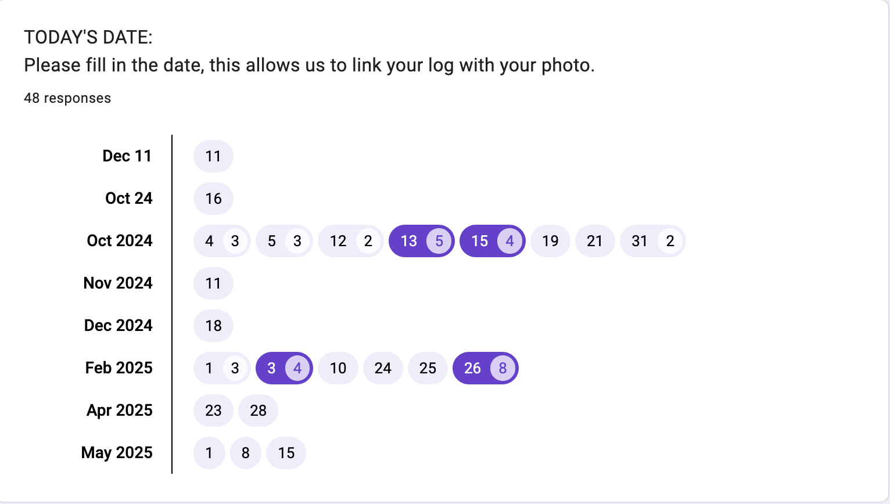Click the Feb 2025 day 10 chip
The width and height of the screenshot is (890, 504).
[338, 368]
